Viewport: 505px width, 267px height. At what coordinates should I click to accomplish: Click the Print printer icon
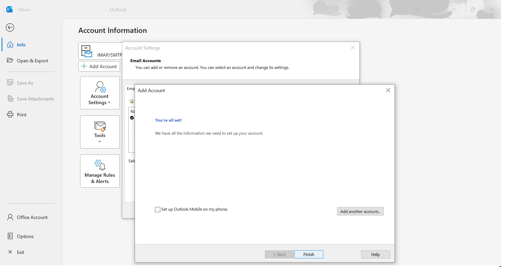[x=10, y=114]
